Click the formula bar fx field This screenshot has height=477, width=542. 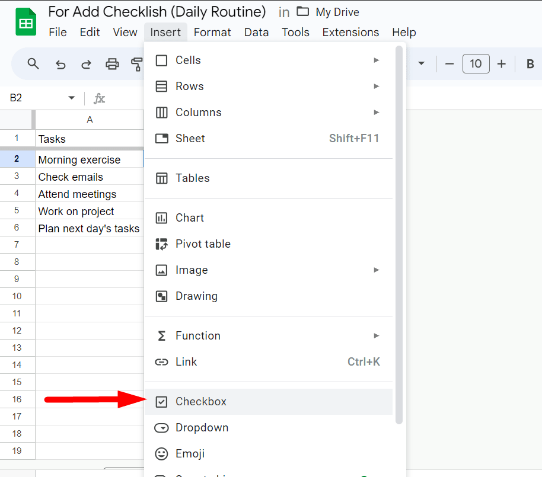tap(100, 98)
